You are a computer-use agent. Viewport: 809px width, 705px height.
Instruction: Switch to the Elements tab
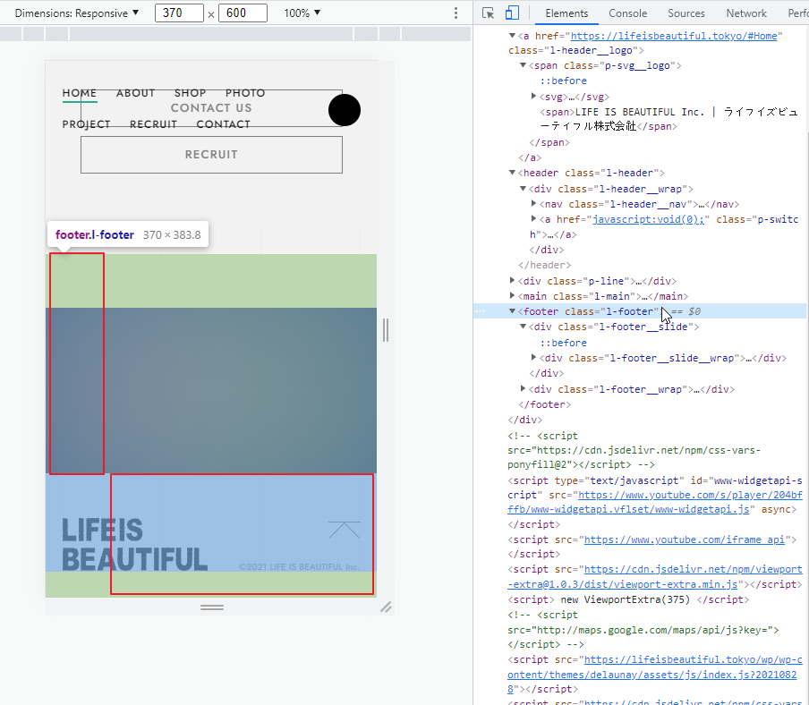566,13
